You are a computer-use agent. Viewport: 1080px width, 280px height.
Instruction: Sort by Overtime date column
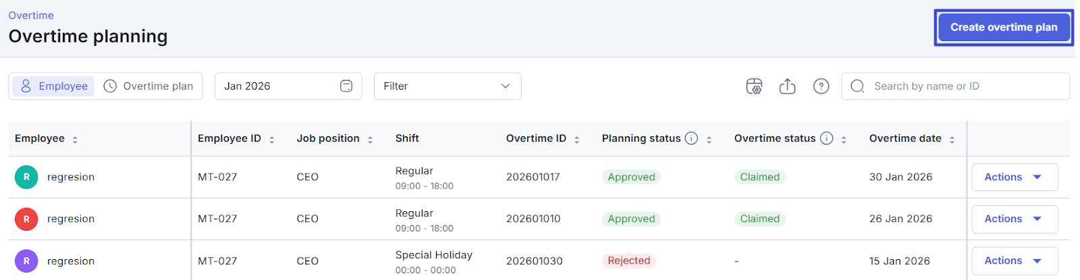[952, 140]
